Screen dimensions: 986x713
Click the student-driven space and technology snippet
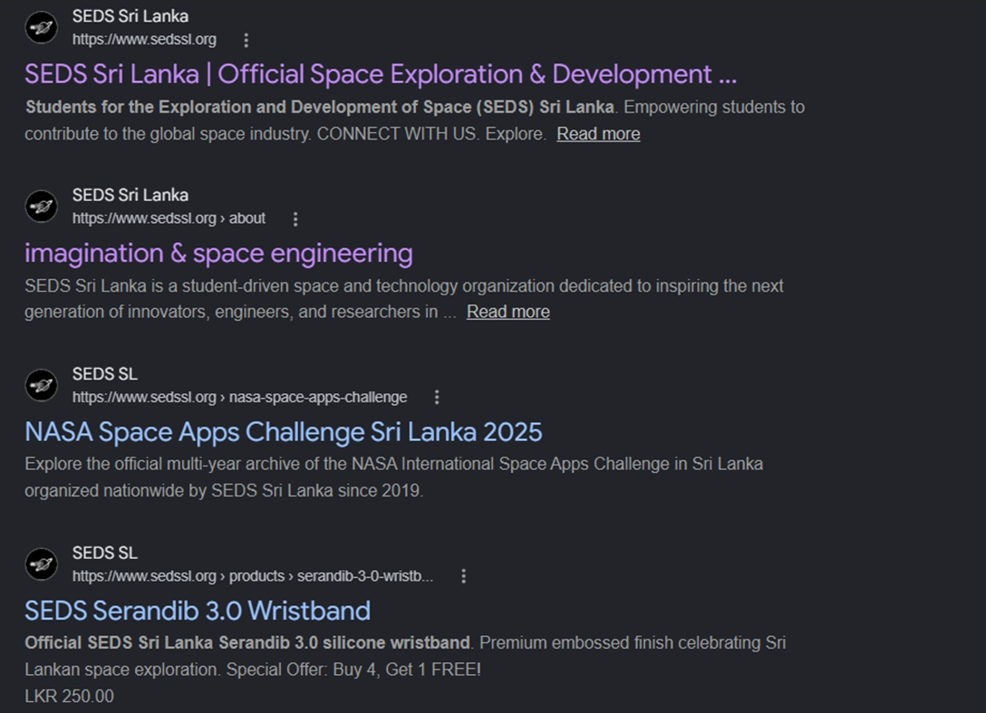click(x=403, y=299)
